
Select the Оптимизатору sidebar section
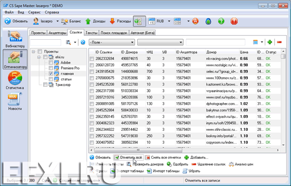15,59
